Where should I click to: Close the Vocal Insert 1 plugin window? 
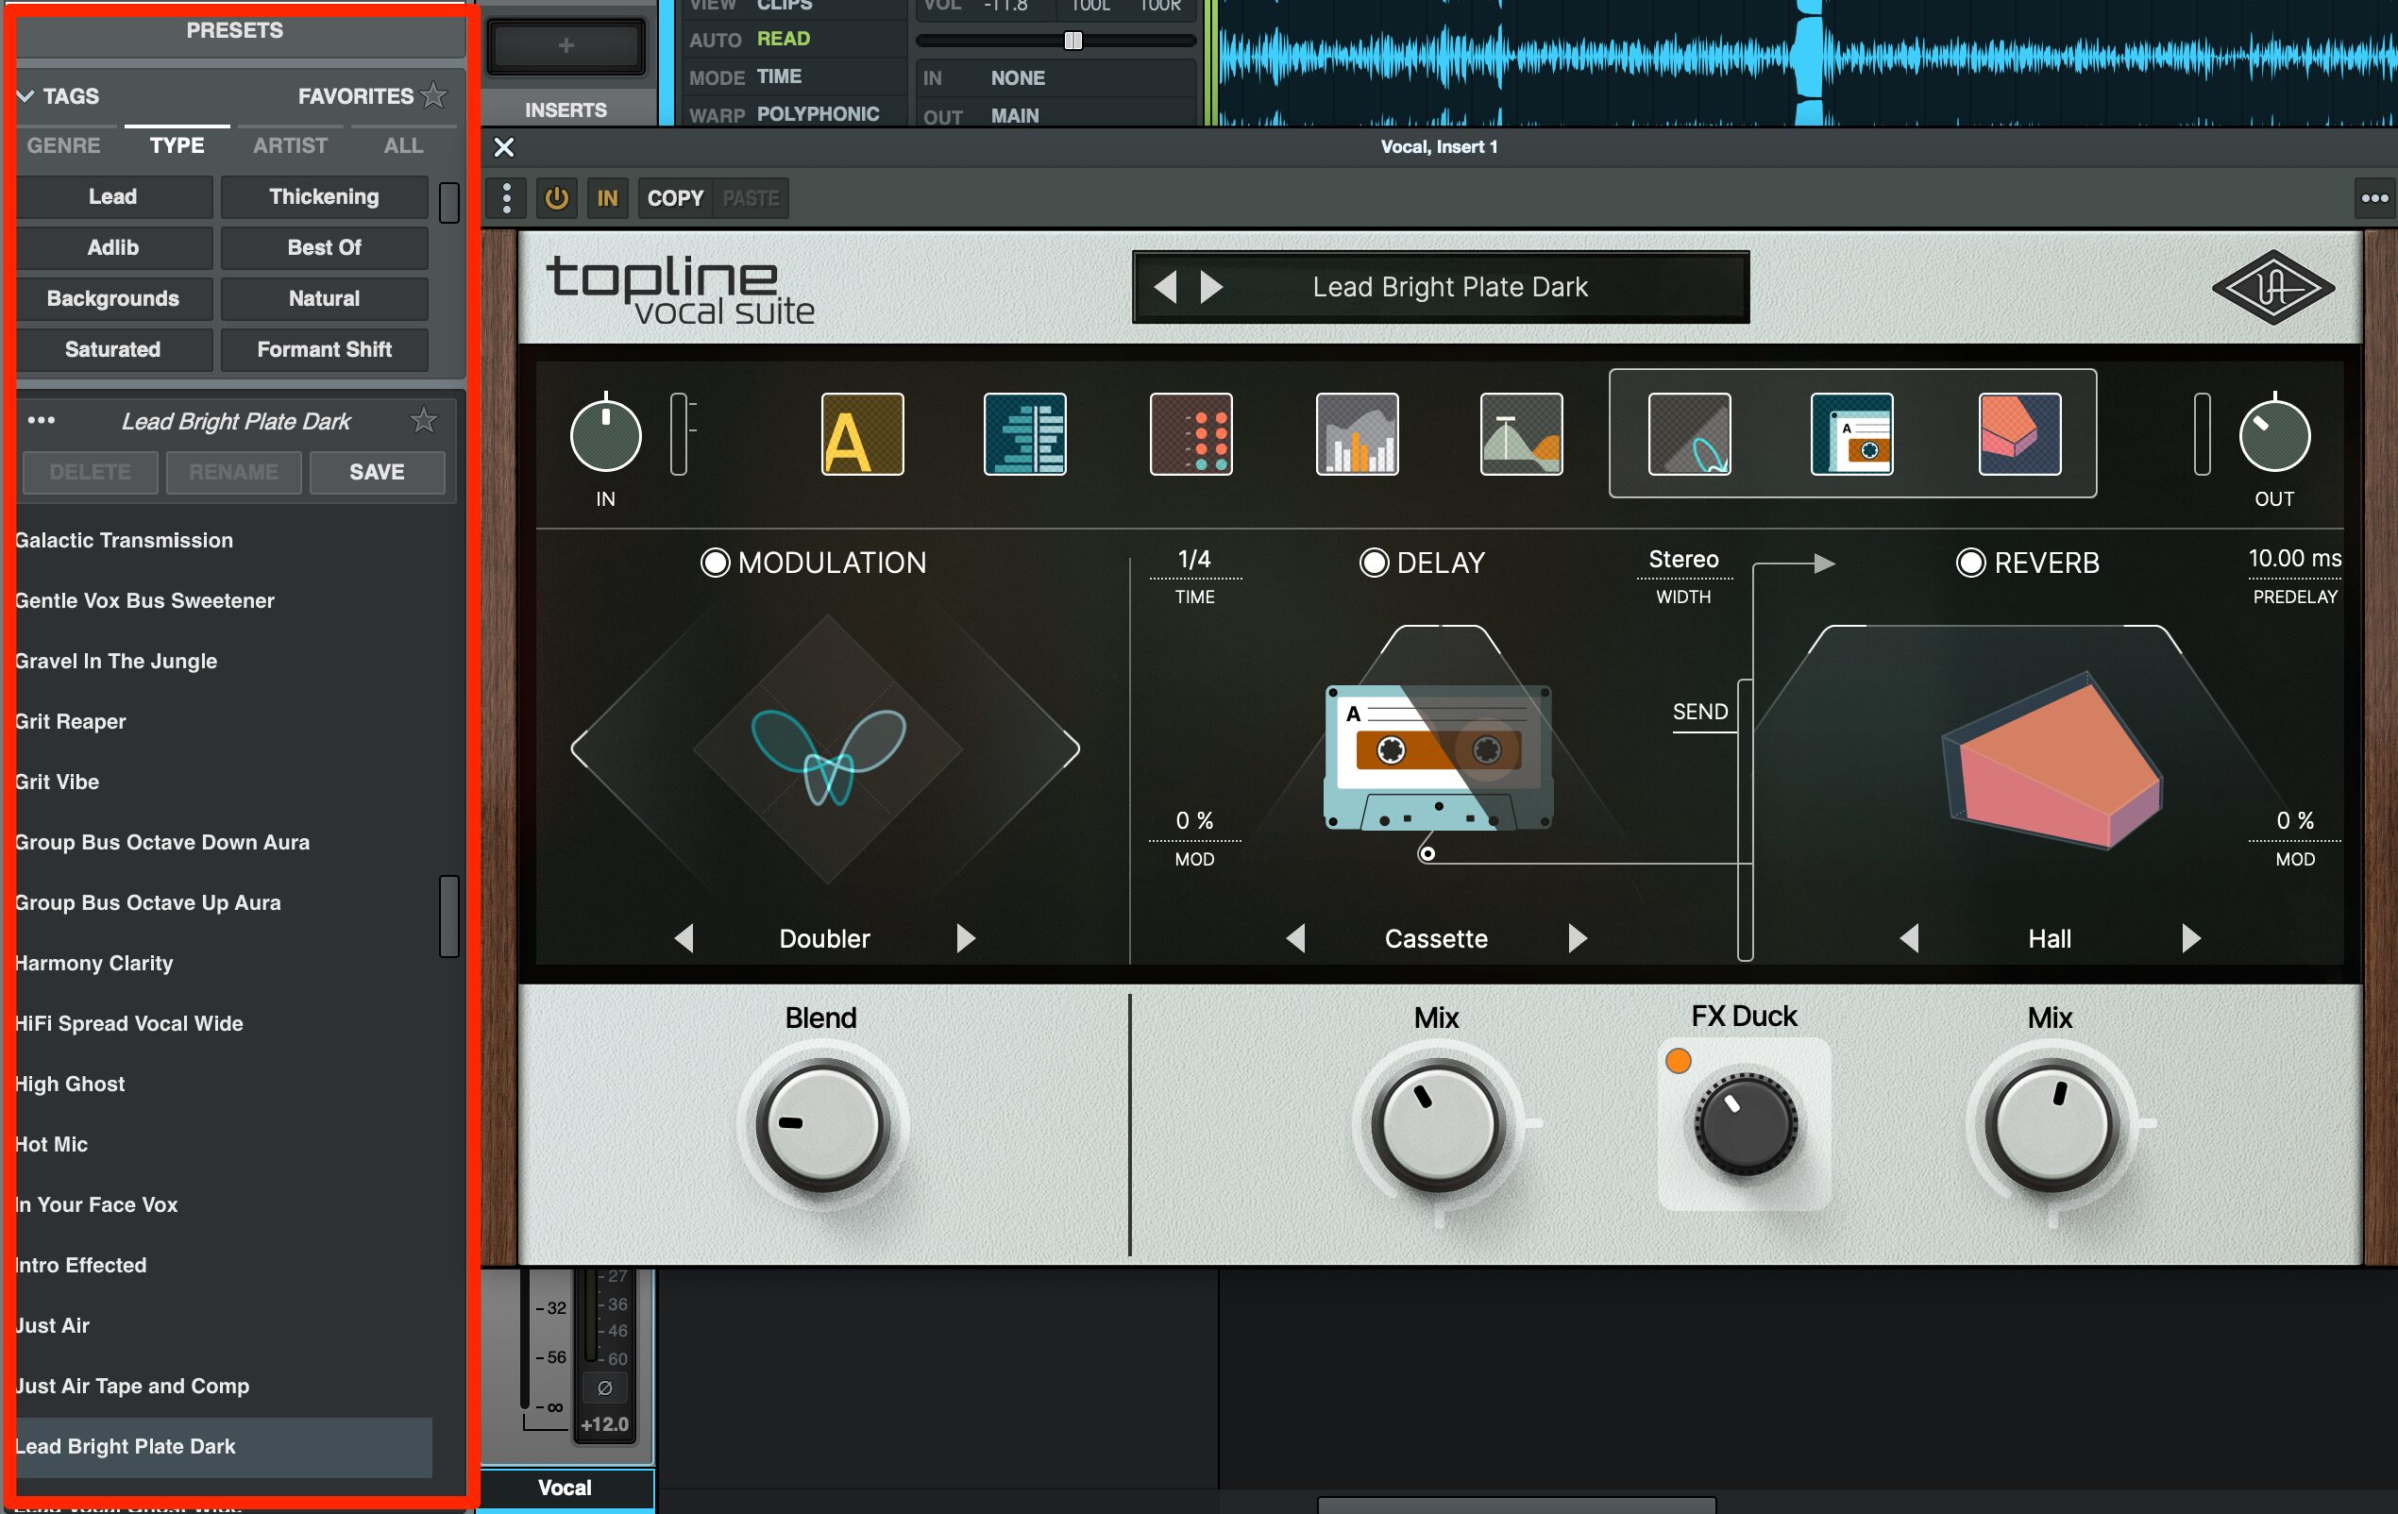point(504,147)
